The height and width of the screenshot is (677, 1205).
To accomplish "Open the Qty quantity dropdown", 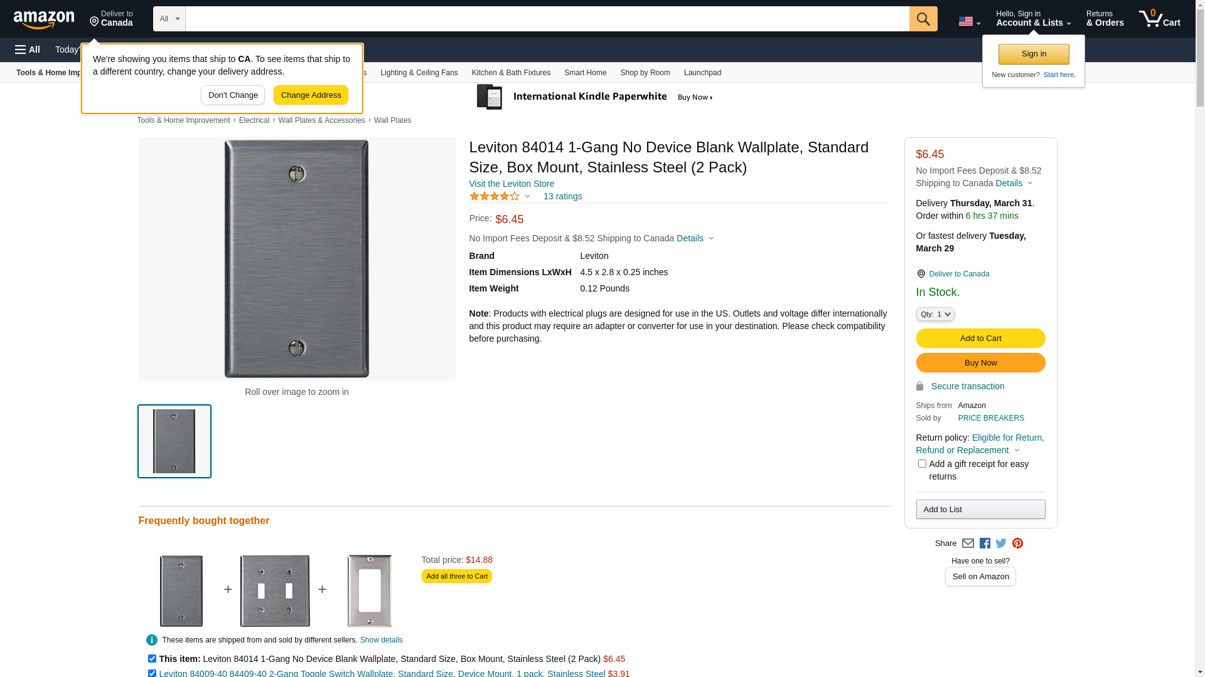I will point(935,314).
